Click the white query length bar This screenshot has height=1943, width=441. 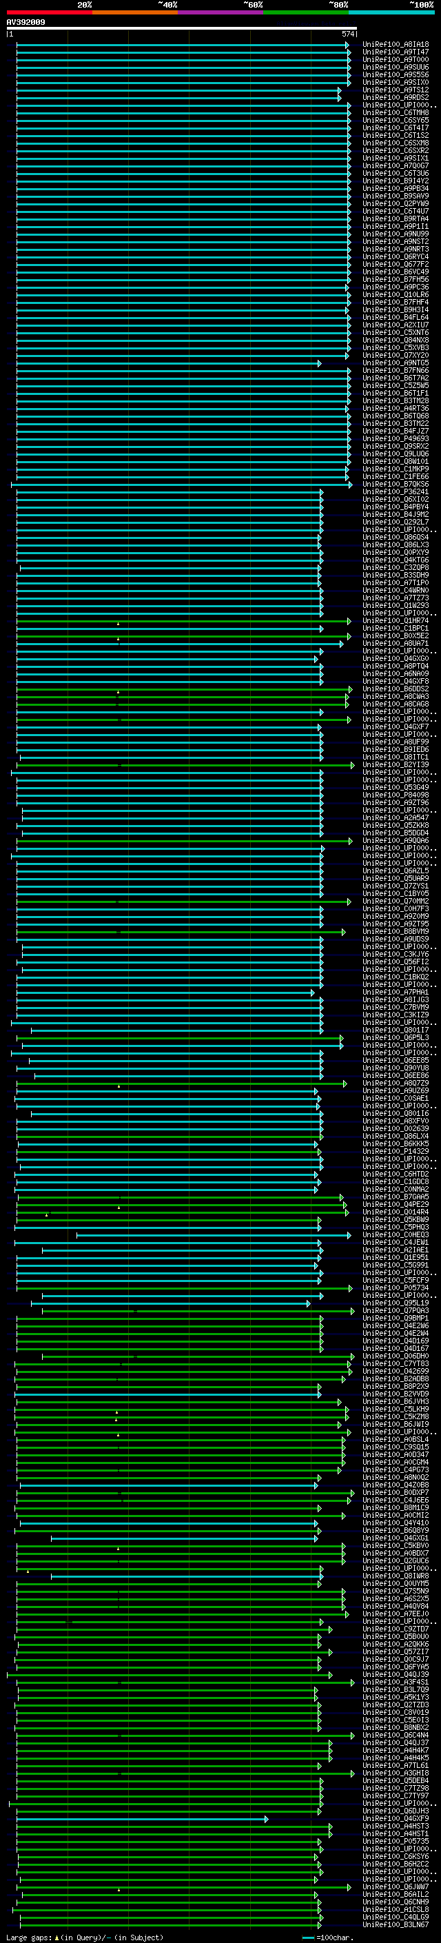click(182, 28)
